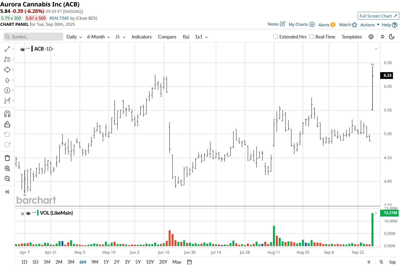Open the annotation text list tool

point(7,59)
